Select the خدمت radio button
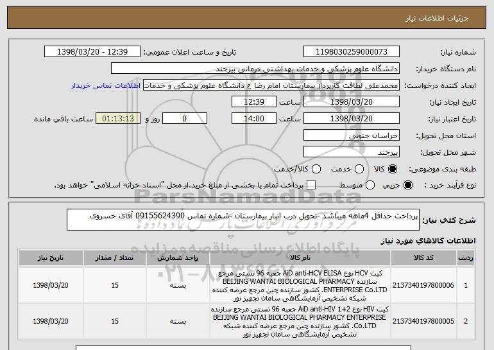Image resolution: width=494 pixels, height=350 pixels. point(359,169)
